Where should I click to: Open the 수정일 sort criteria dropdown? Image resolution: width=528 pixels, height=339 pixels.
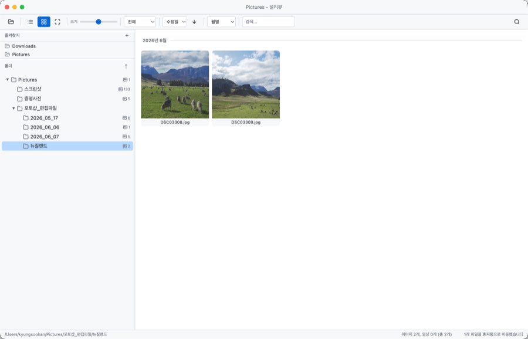click(175, 22)
